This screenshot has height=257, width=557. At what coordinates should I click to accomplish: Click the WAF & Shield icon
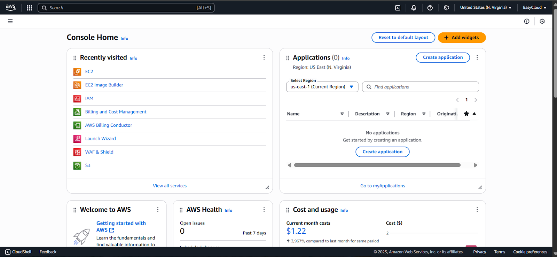77,152
